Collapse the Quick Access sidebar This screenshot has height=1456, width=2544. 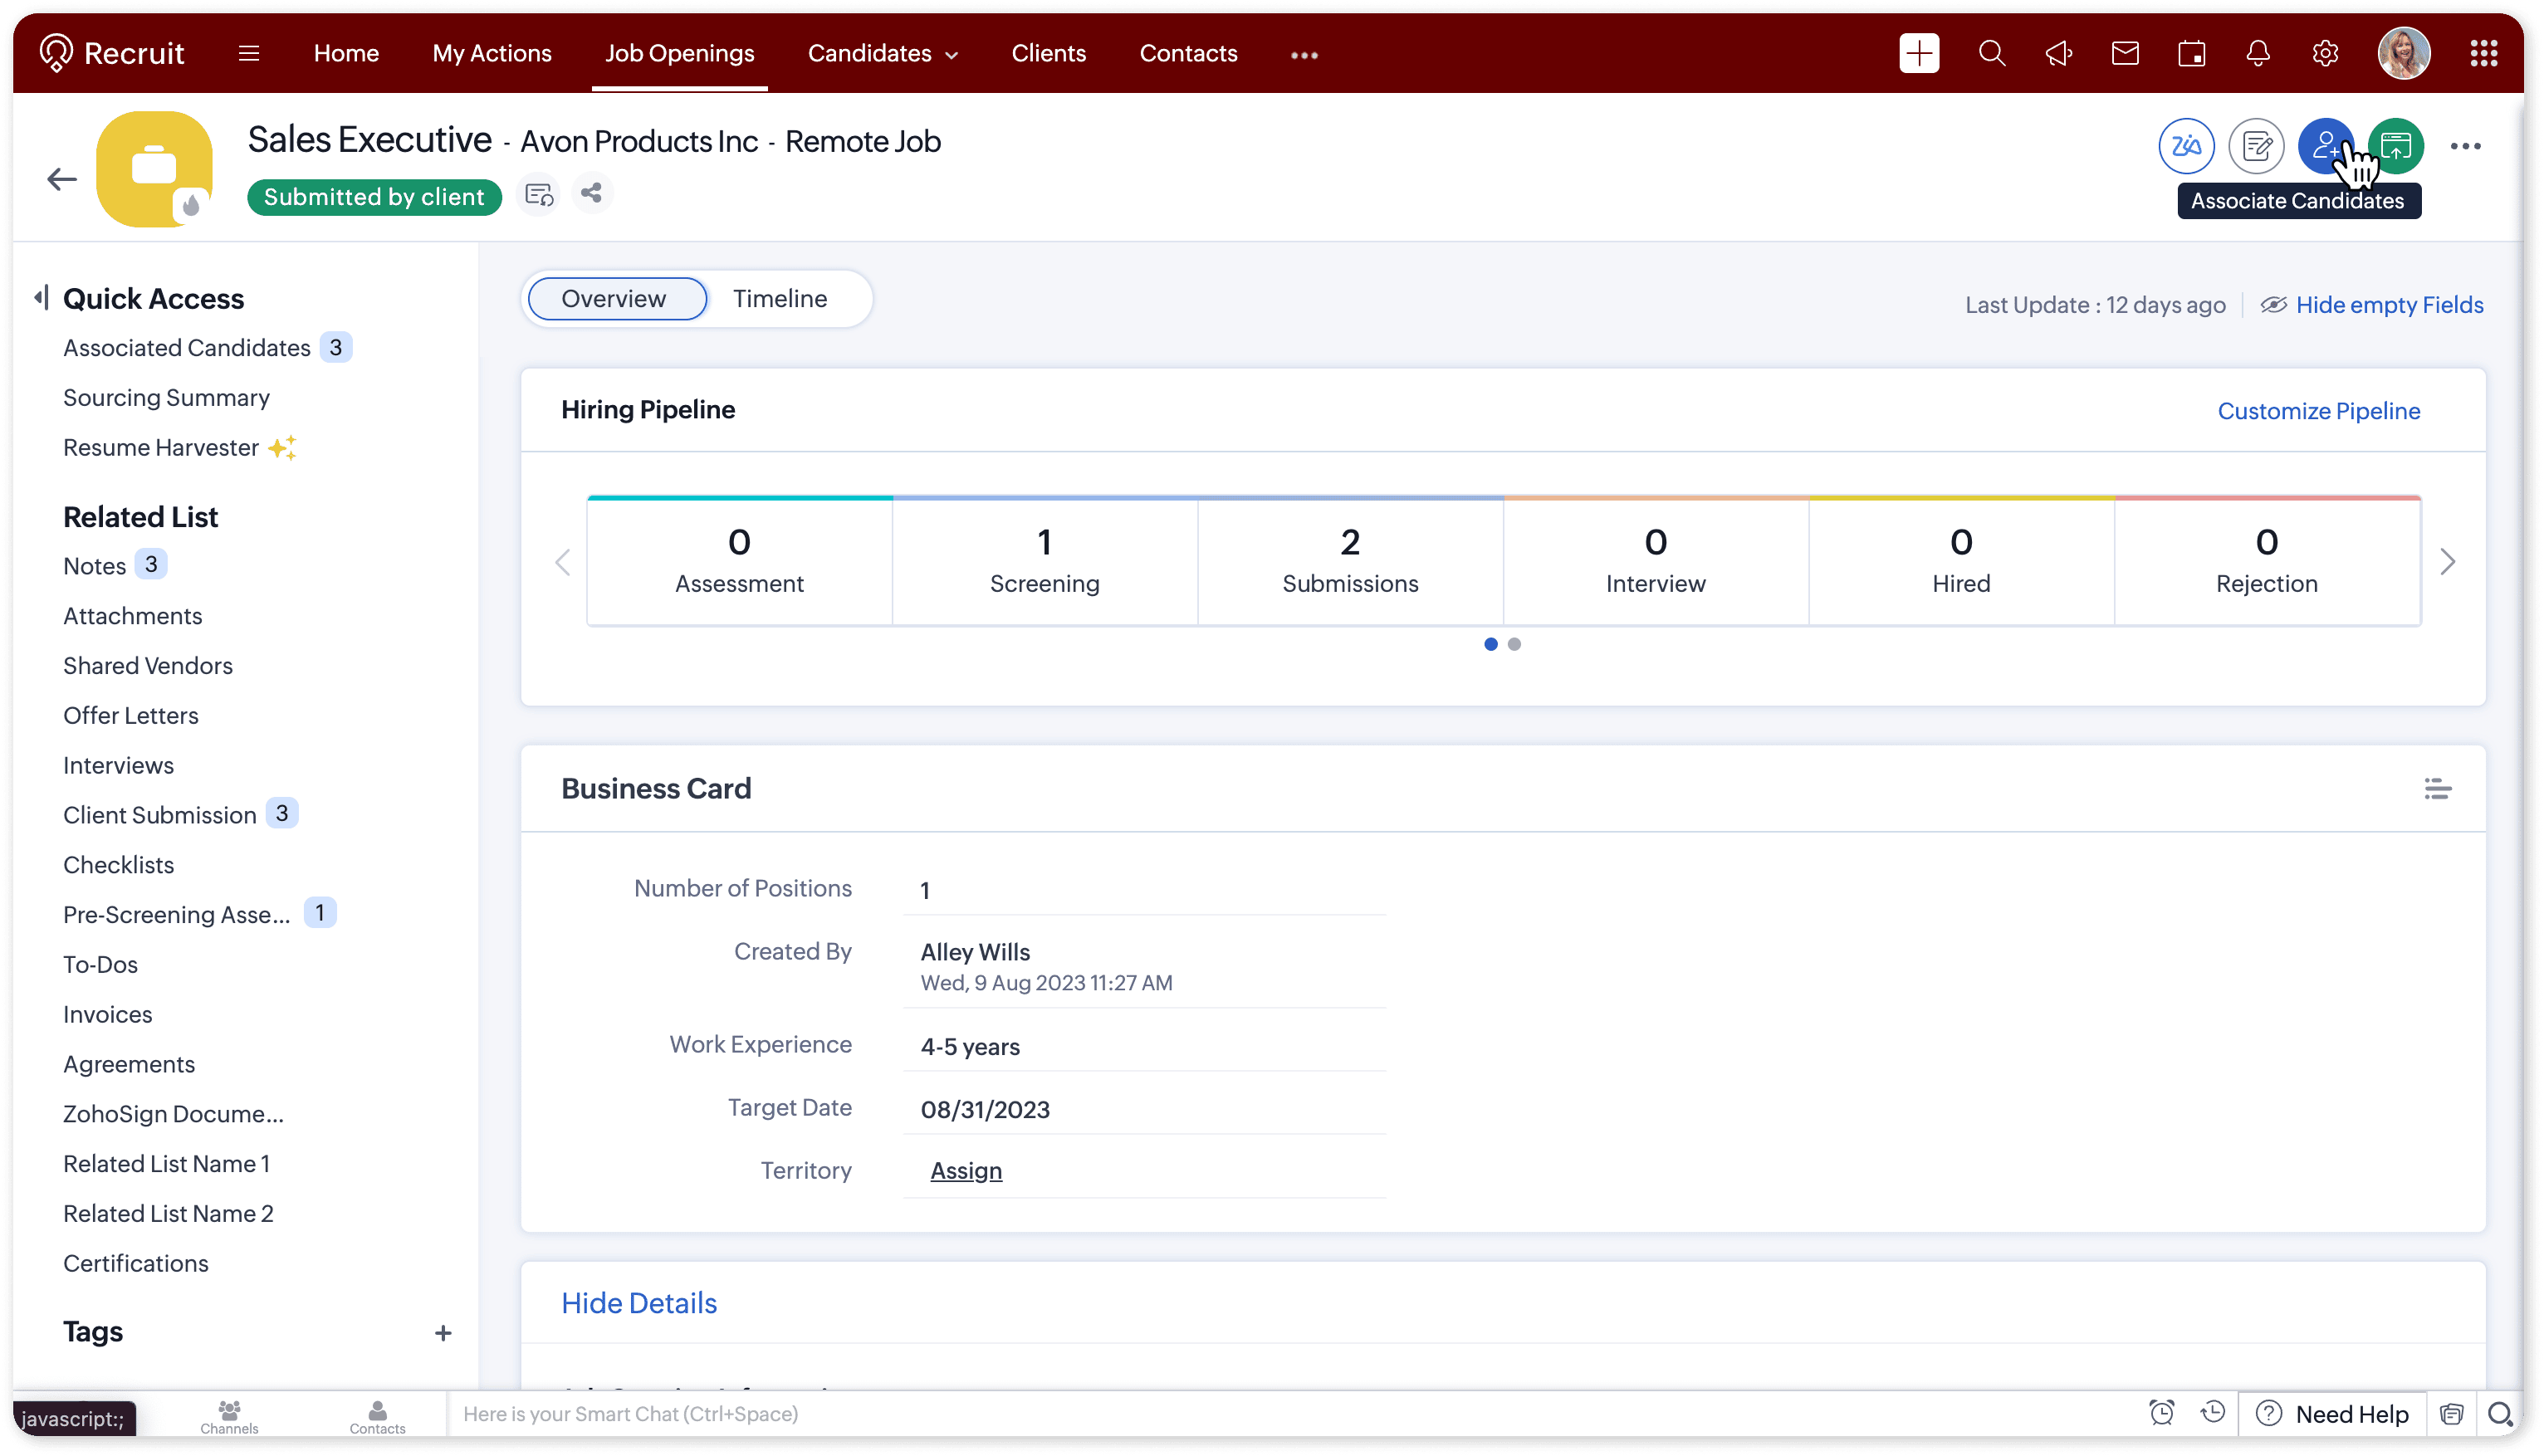[41, 298]
